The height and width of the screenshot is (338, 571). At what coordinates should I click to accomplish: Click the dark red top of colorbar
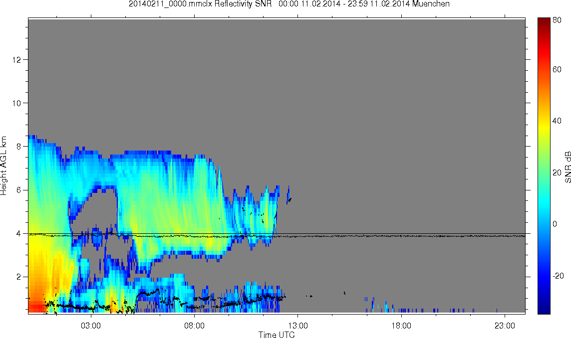pos(544,22)
